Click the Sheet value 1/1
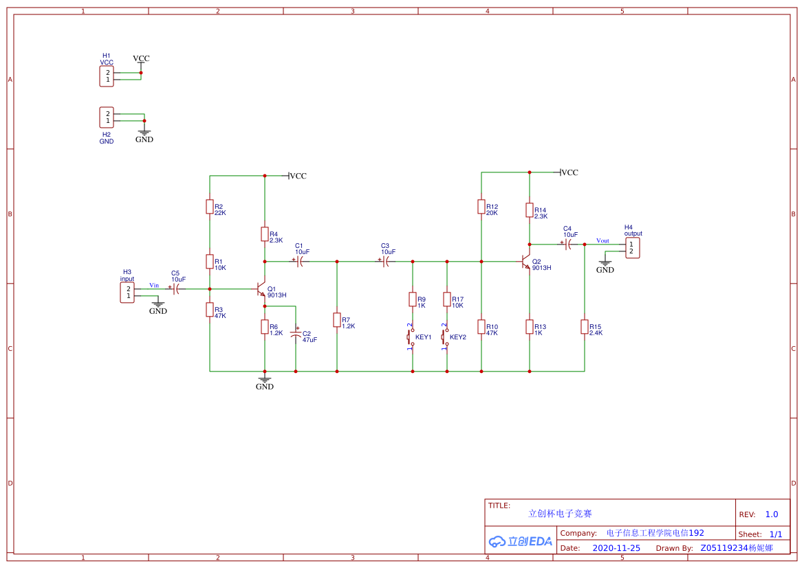The height and width of the screenshot is (568, 804). point(776,534)
